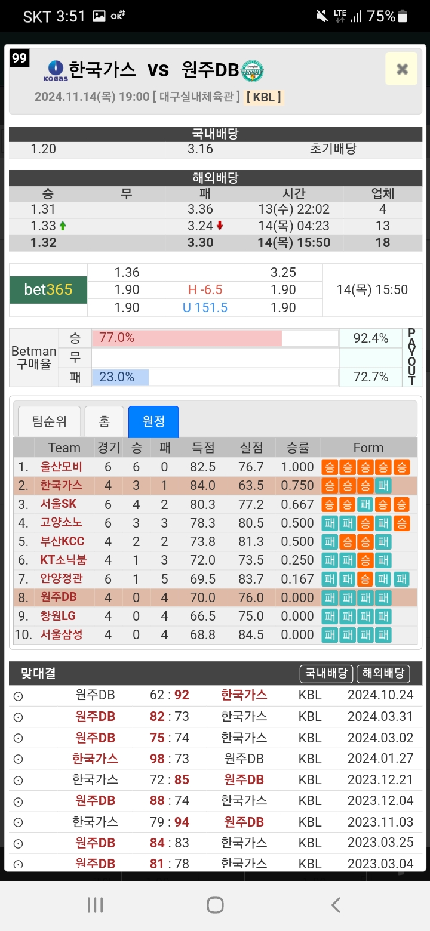This screenshot has width=430, height=931.
Task: Select 울산모비 row in standings table
Action: [216, 467]
